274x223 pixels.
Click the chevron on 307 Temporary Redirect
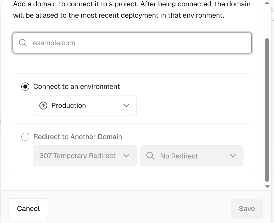(x=126, y=156)
